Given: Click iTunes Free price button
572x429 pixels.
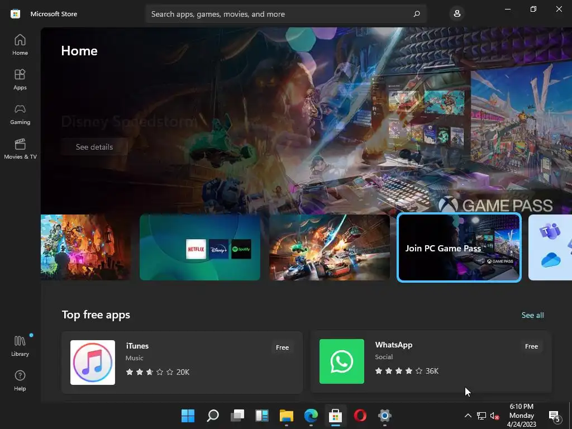Looking at the screenshot, I should point(282,347).
